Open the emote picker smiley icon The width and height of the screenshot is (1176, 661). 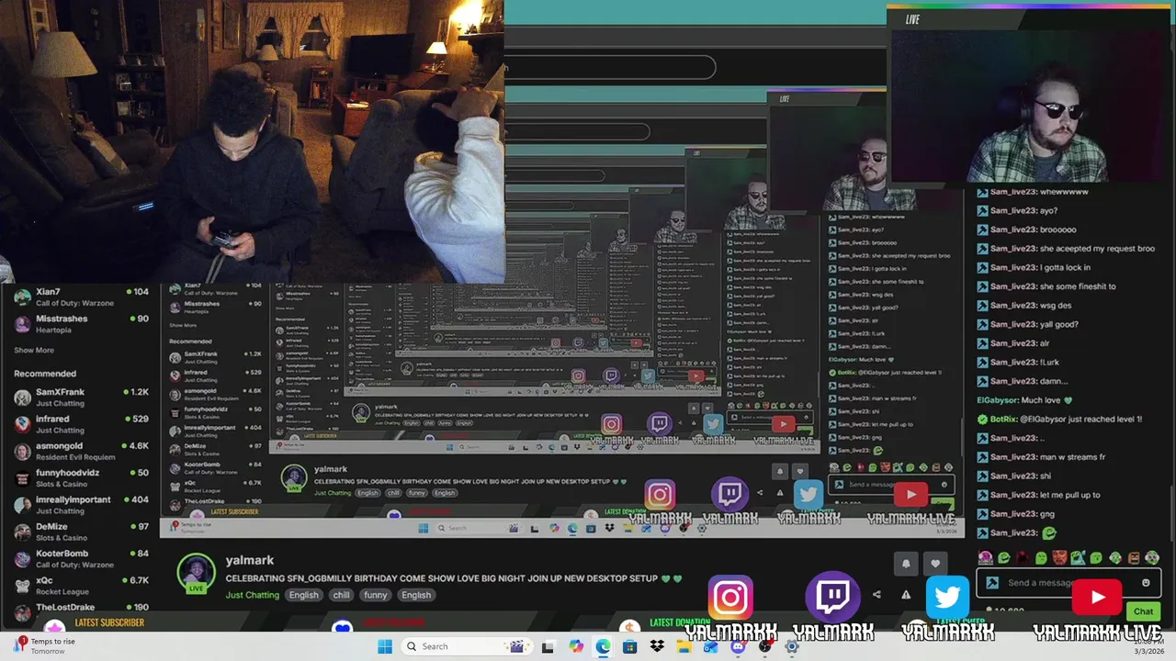[x=1146, y=583]
